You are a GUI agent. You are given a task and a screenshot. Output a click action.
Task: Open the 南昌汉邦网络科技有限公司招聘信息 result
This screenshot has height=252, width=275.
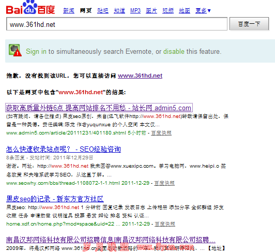[111, 240]
